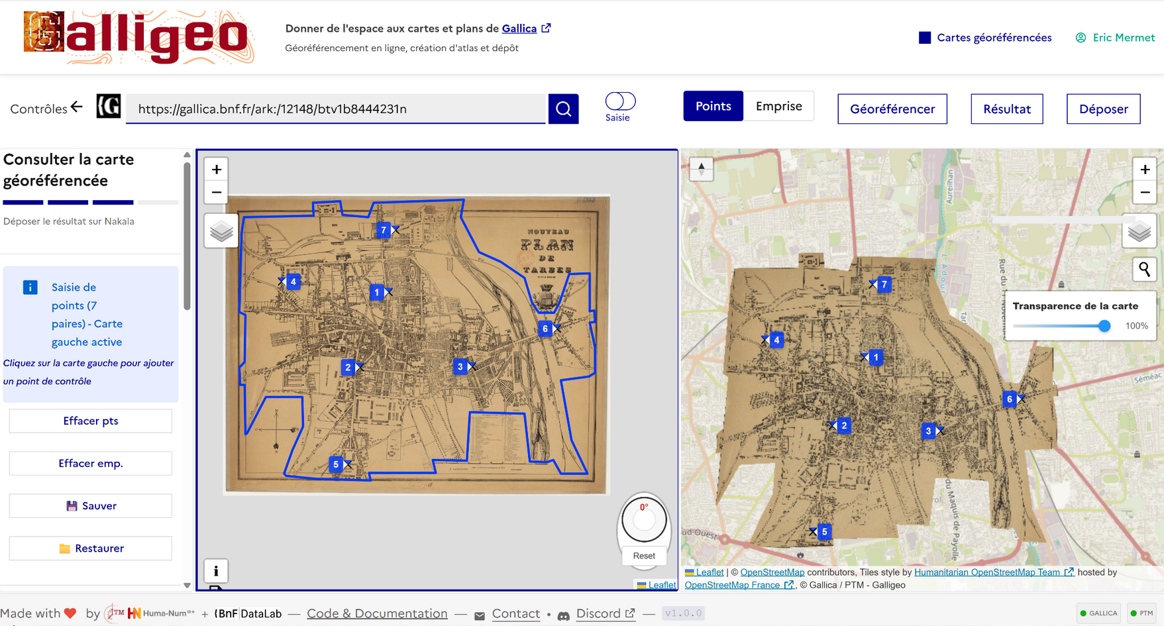Click the info button on left map
Image resolution: width=1164 pixels, height=626 pixels.
point(216,570)
